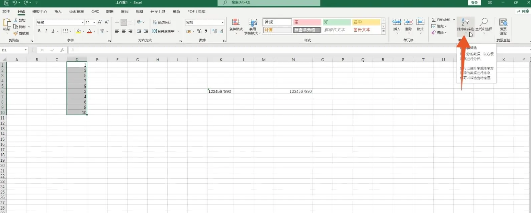The image size is (531, 213).
Task: Click the Decrease Decimal icon
Action: (221, 31)
